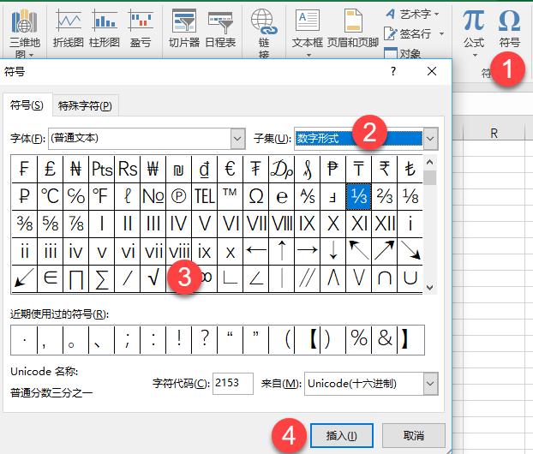Select the square root symbol in grid
The width and height of the screenshot is (533, 454).
(x=153, y=278)
